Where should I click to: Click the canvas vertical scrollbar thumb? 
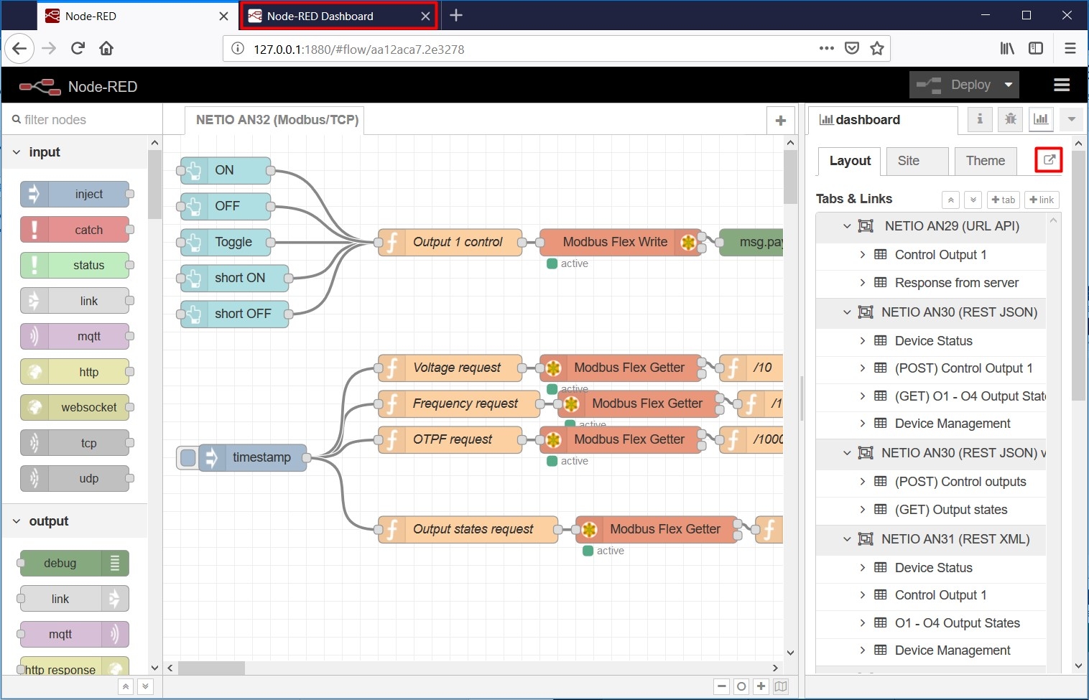[790, 177]
